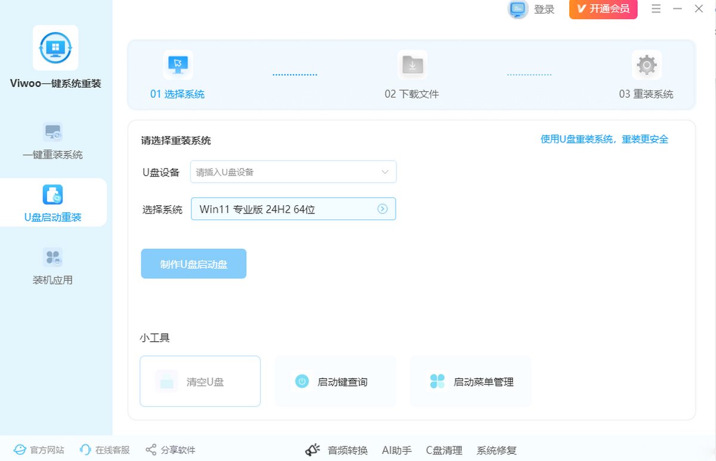The width and height of the screenshot is (716, 461).
Task: Click the login avatar icon
Action: (x=517, y=9)
